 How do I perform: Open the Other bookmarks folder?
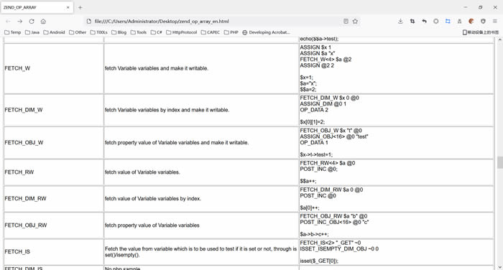(x=78, y=32)
